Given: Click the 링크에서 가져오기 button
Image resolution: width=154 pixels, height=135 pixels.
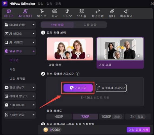Looking at the screenshot, I should click(x=111, y=88).
